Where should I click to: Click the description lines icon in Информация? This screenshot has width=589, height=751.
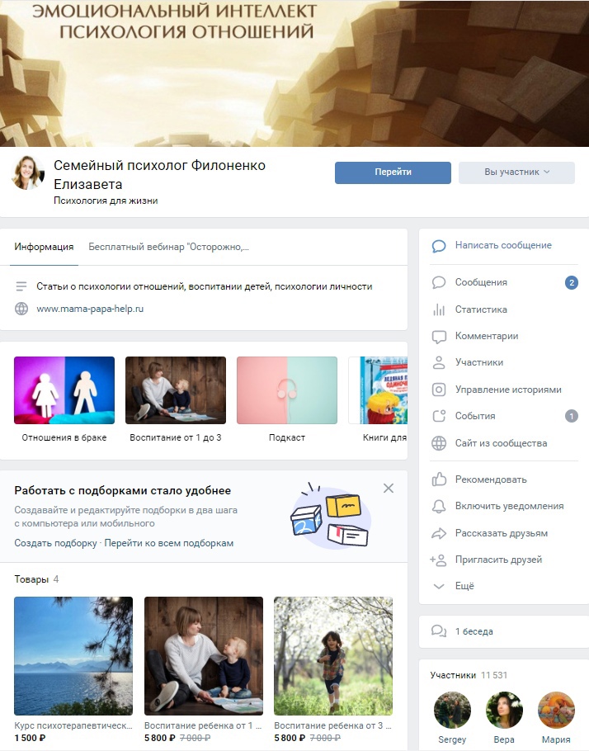[21, 286]
